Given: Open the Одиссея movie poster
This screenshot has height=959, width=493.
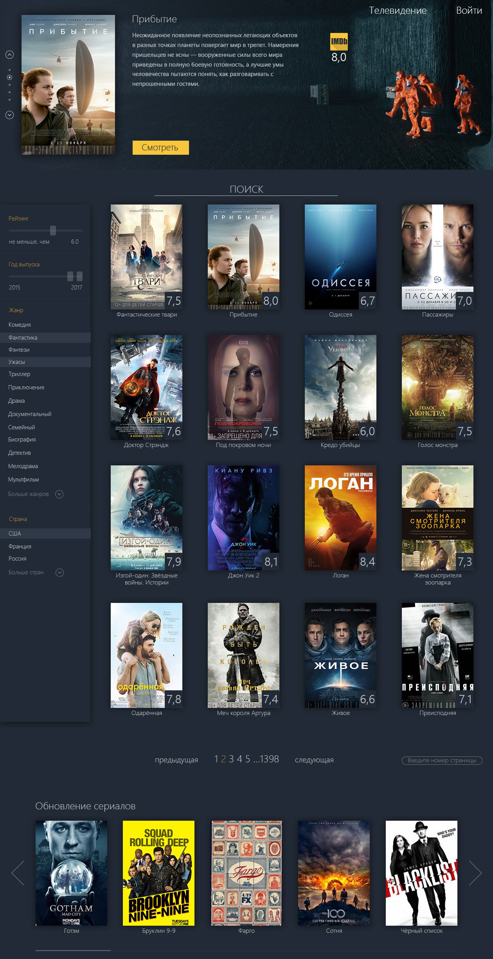Looking at the screenshot, I should point(340,257).
